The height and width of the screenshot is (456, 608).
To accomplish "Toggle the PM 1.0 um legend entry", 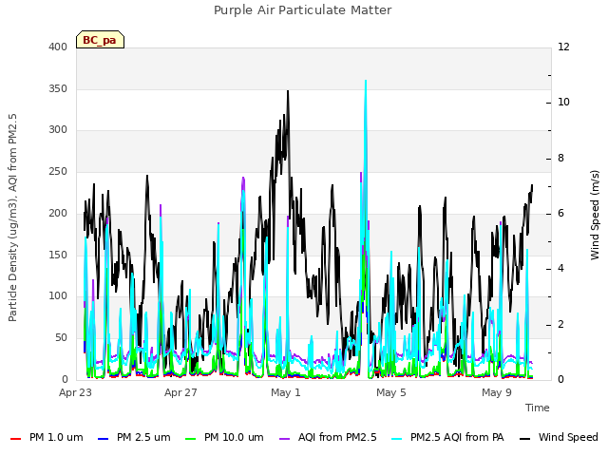I will [x=47, y=437].
